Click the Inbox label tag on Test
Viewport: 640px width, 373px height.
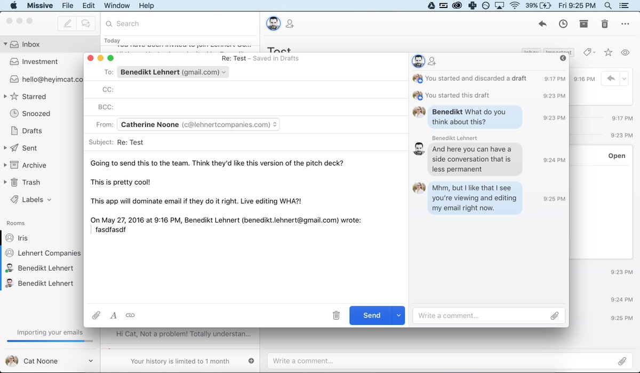[x=531, y=52]
